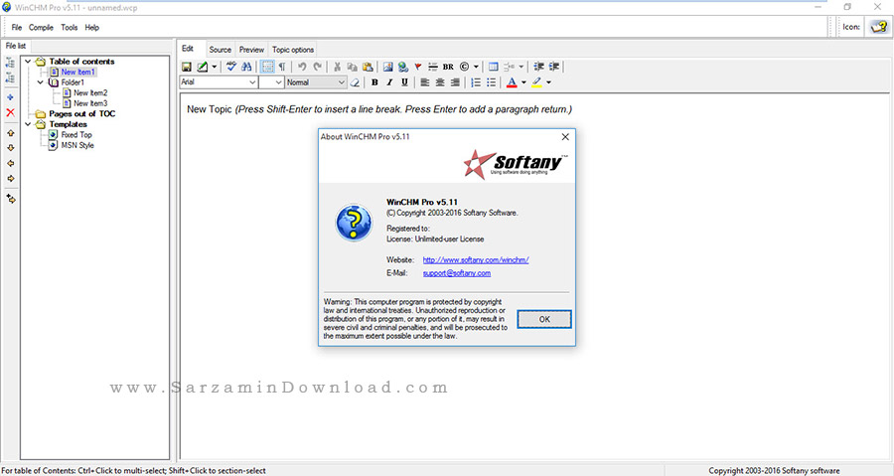This screenshot has height=476, width=894.
Task: Toggle Underline formatting
Action: tap(405, 82)
